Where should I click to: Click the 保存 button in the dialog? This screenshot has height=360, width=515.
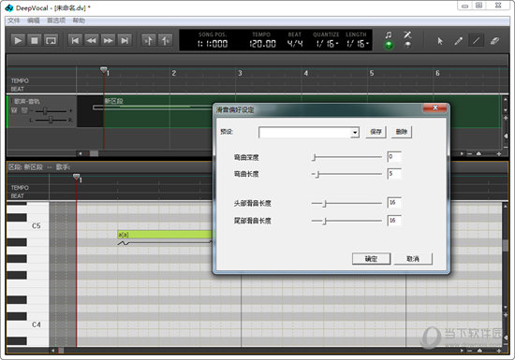click(x=375, y=132)
